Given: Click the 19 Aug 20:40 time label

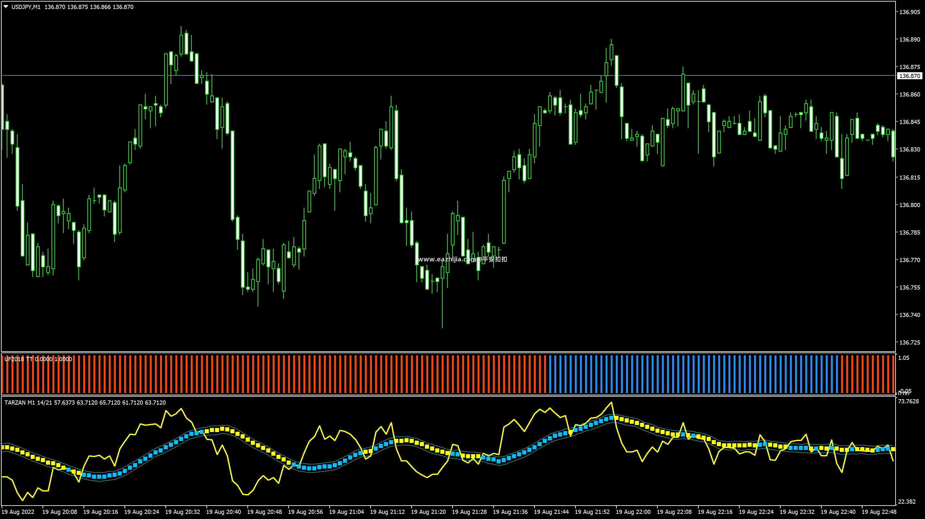Looking at the screenshot, I should (x=223, y=512).
